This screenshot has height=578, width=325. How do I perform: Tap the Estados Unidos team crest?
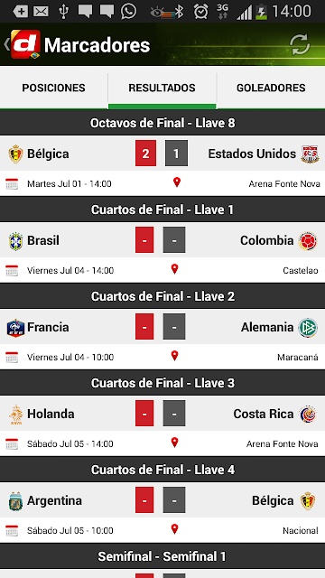click(x=310, y=154)
